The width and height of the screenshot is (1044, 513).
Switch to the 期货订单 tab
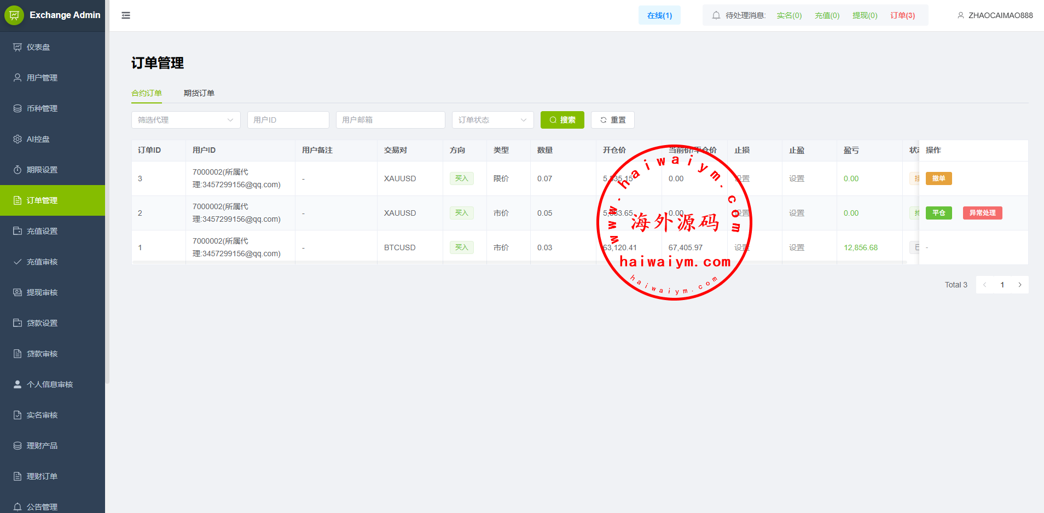point(199,93)
